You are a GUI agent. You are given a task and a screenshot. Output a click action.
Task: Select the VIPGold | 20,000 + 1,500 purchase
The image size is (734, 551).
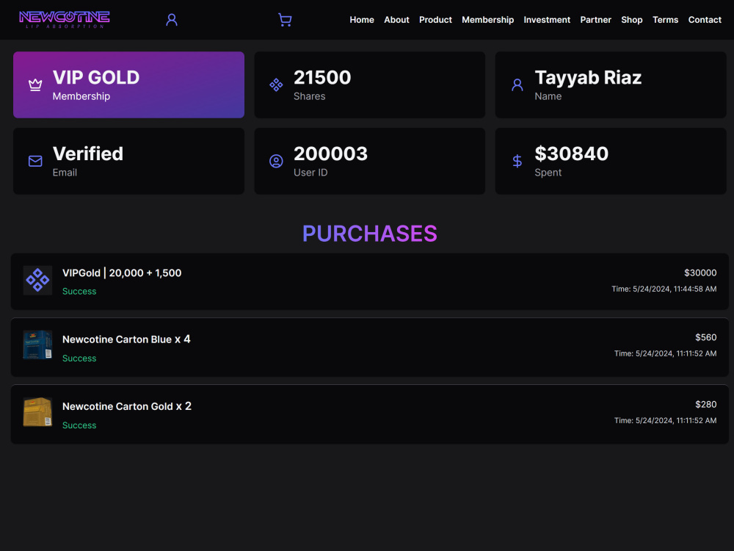(370, 281)
